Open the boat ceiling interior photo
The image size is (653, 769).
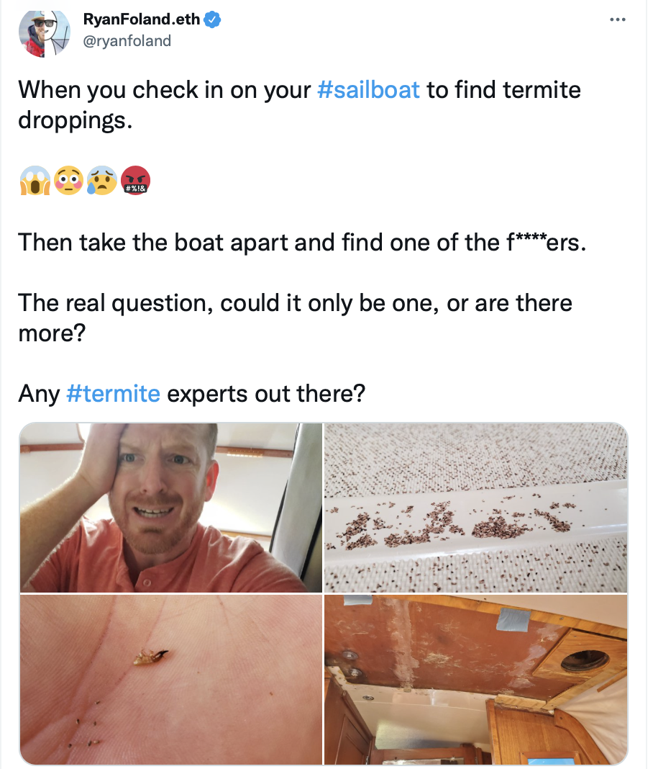(475, 679)
